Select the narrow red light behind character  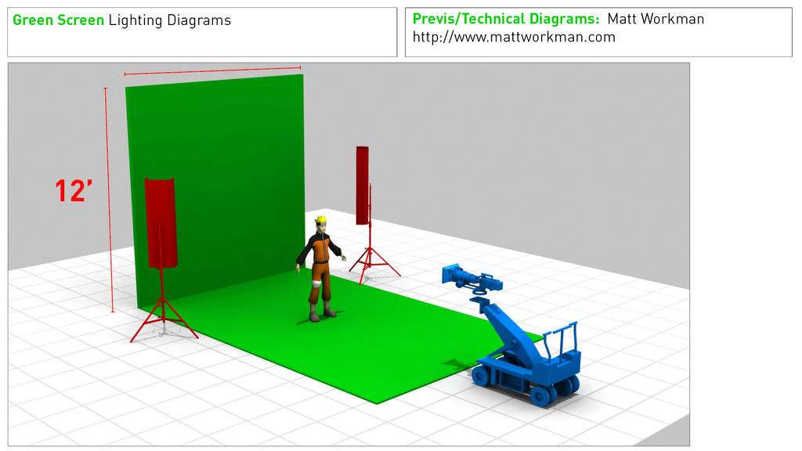[362, 185]
